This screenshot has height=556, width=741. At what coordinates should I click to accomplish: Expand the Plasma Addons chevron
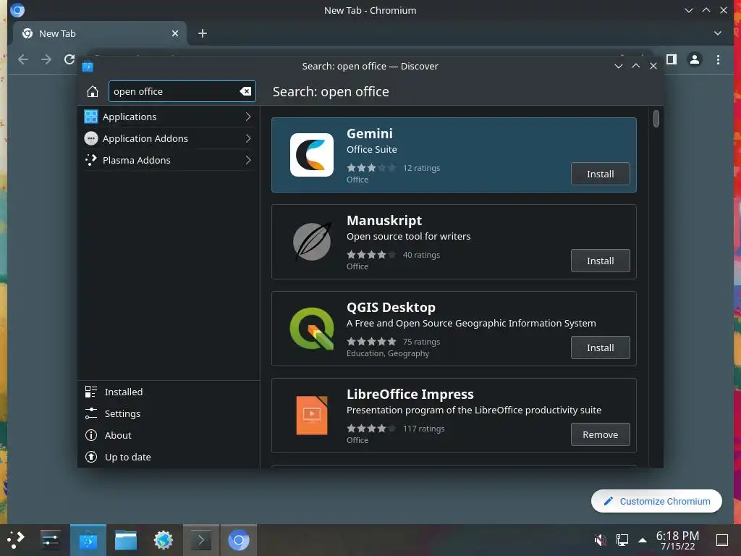pyautogui.click(x=248, y=160)
